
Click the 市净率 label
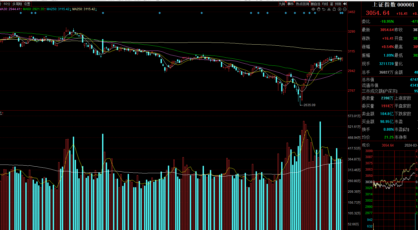[x=401, y=137]
